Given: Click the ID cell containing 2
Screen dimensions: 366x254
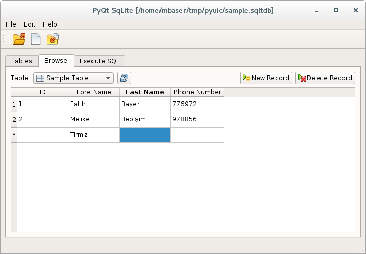Looking at the screenshot, I should (43, 120).
